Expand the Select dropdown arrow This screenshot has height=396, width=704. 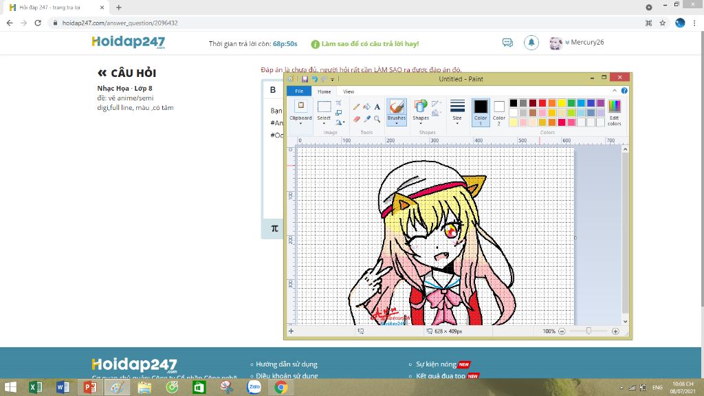(x=324, y=124)
